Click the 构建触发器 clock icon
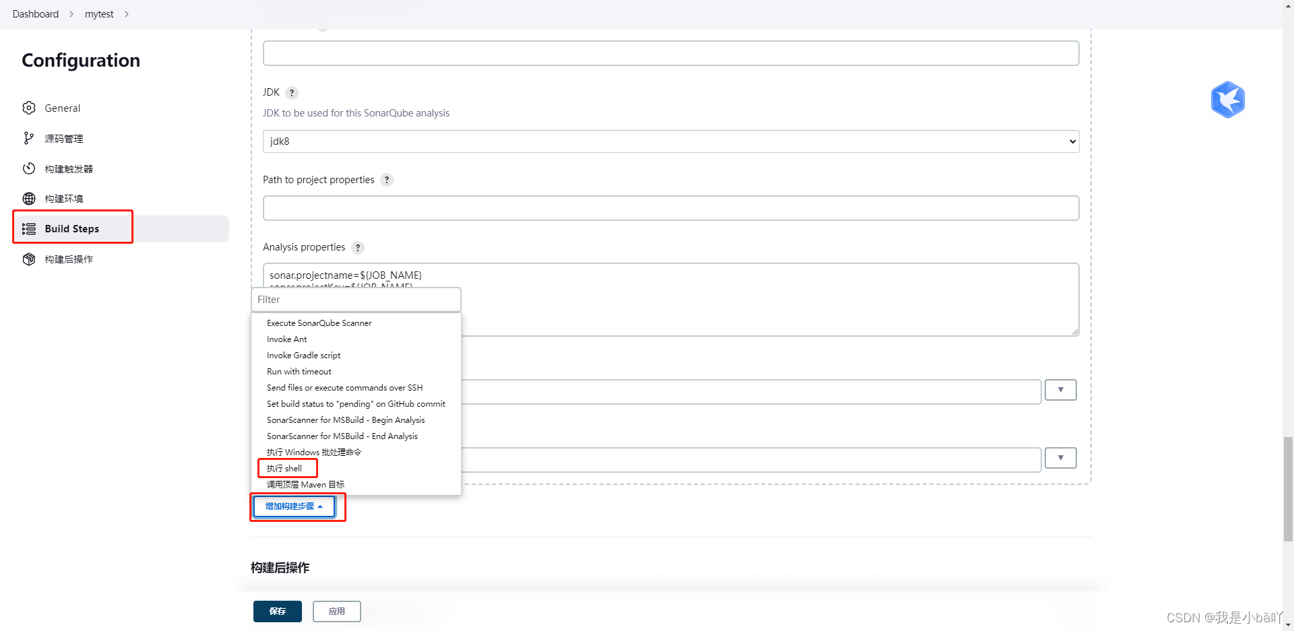The height and width of the screenshot is (631, 1294). (28, 168)
